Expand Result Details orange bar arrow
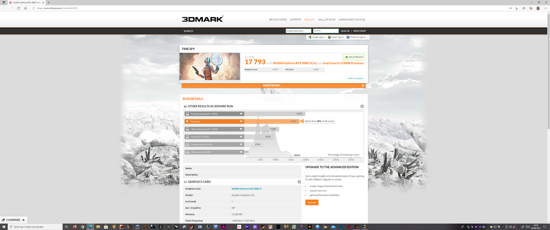Viewport: 550px width, 230px height. tap(363, 85)
